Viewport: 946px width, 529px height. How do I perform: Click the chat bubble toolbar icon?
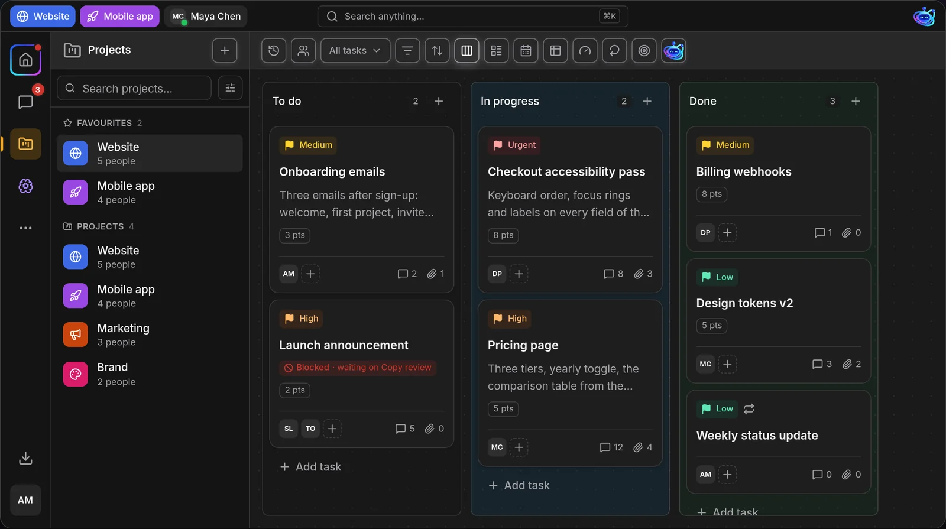(614, 51)
